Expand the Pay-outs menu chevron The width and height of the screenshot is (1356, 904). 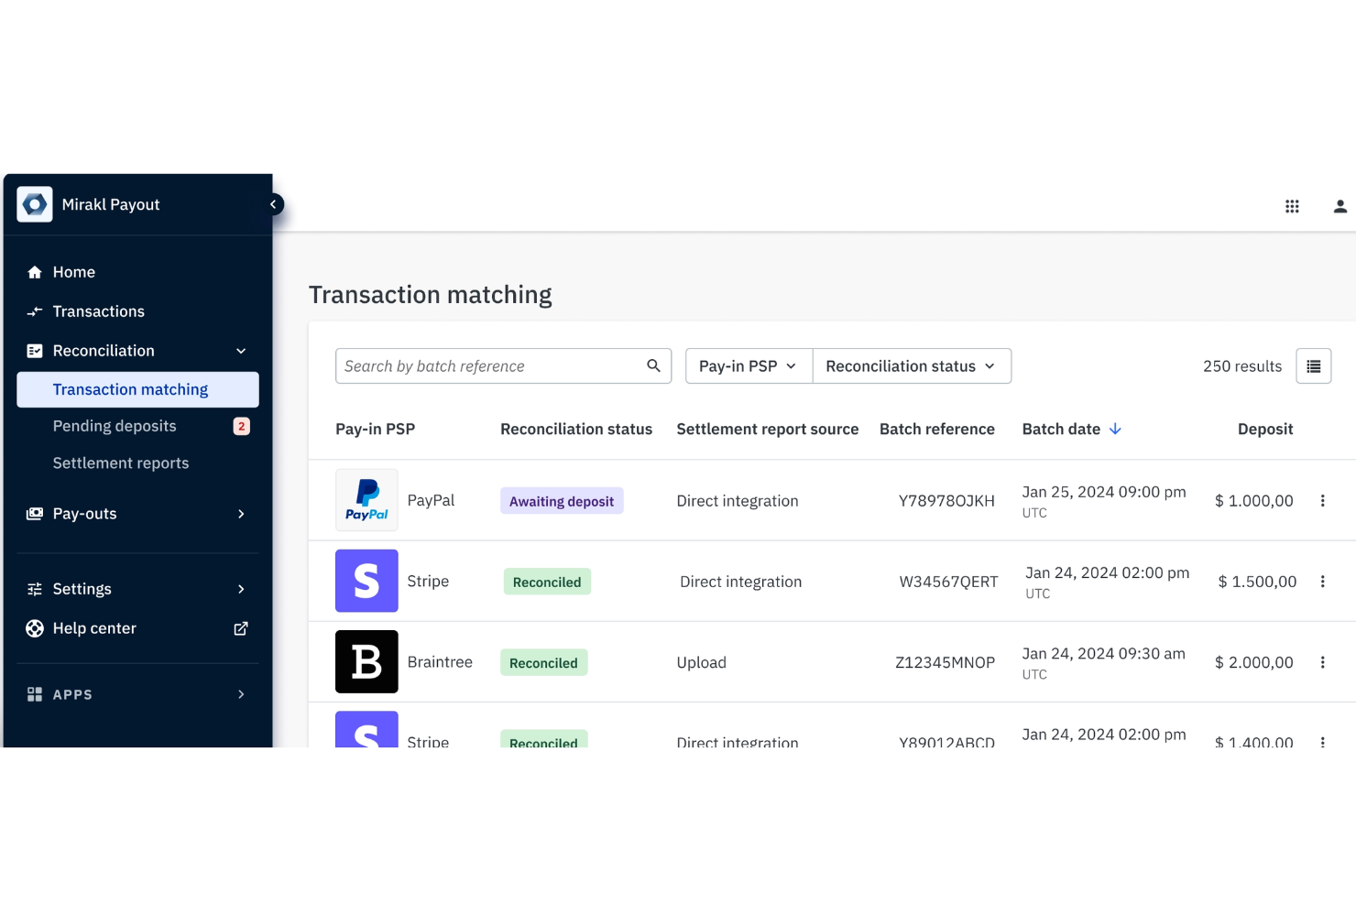coord(241,514)
